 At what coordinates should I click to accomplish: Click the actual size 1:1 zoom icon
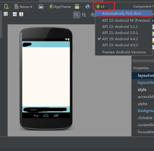pos(84,15)
